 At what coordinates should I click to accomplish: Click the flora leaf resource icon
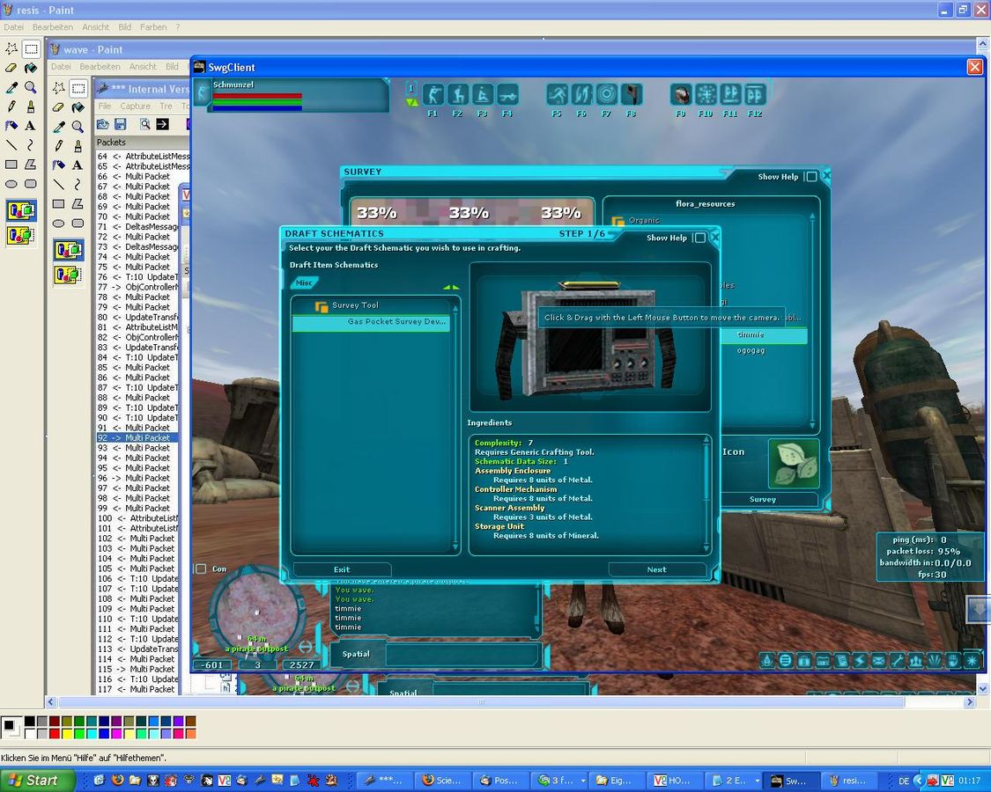pos(794,464)
